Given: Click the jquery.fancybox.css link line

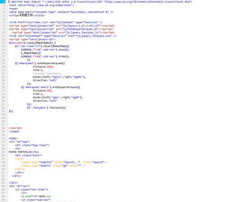Looking at the screenshot, I should [x=62, y=36].
